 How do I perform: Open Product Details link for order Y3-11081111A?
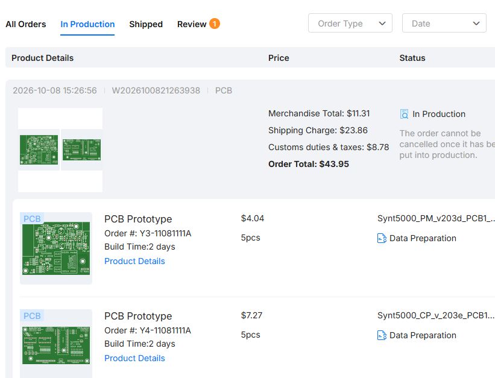(134, 261)
